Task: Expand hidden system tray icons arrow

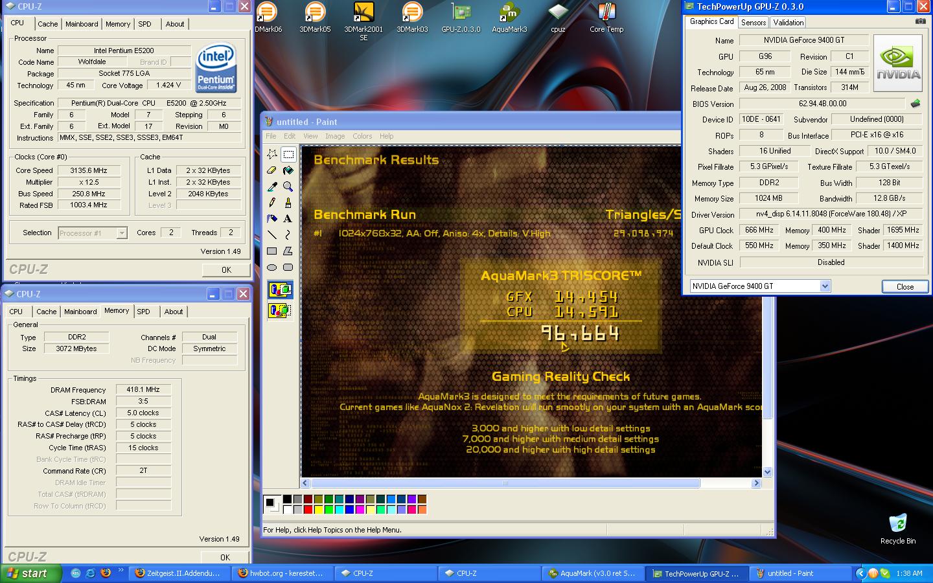Action: click(860, 573)
